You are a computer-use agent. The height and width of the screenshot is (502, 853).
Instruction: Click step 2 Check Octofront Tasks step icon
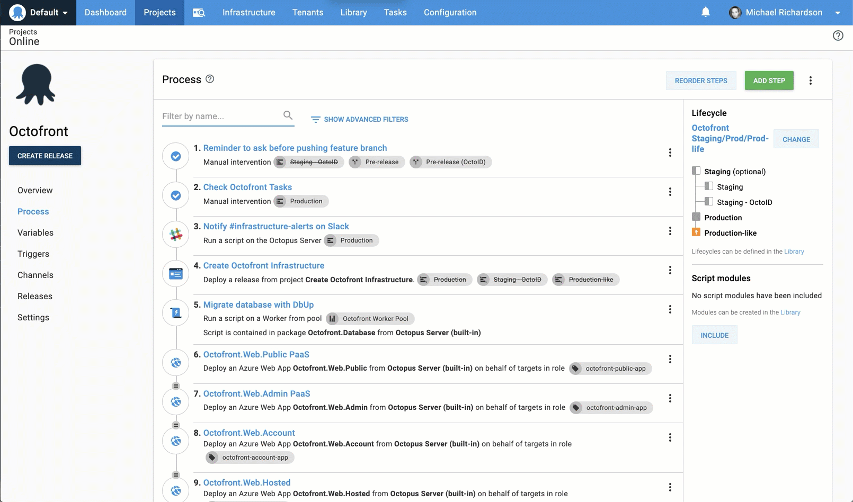pyautogui.click(x=176, y=195)
